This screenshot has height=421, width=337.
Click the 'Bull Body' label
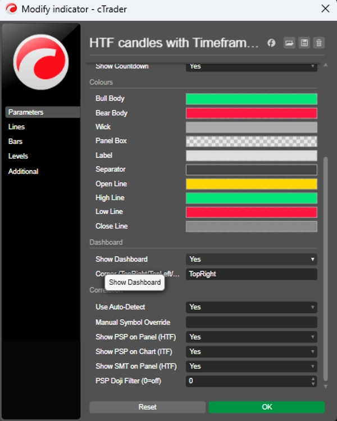(x=110, y=98)
